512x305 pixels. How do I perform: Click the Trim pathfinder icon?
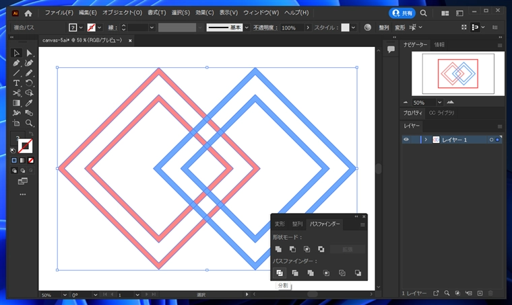295,273
